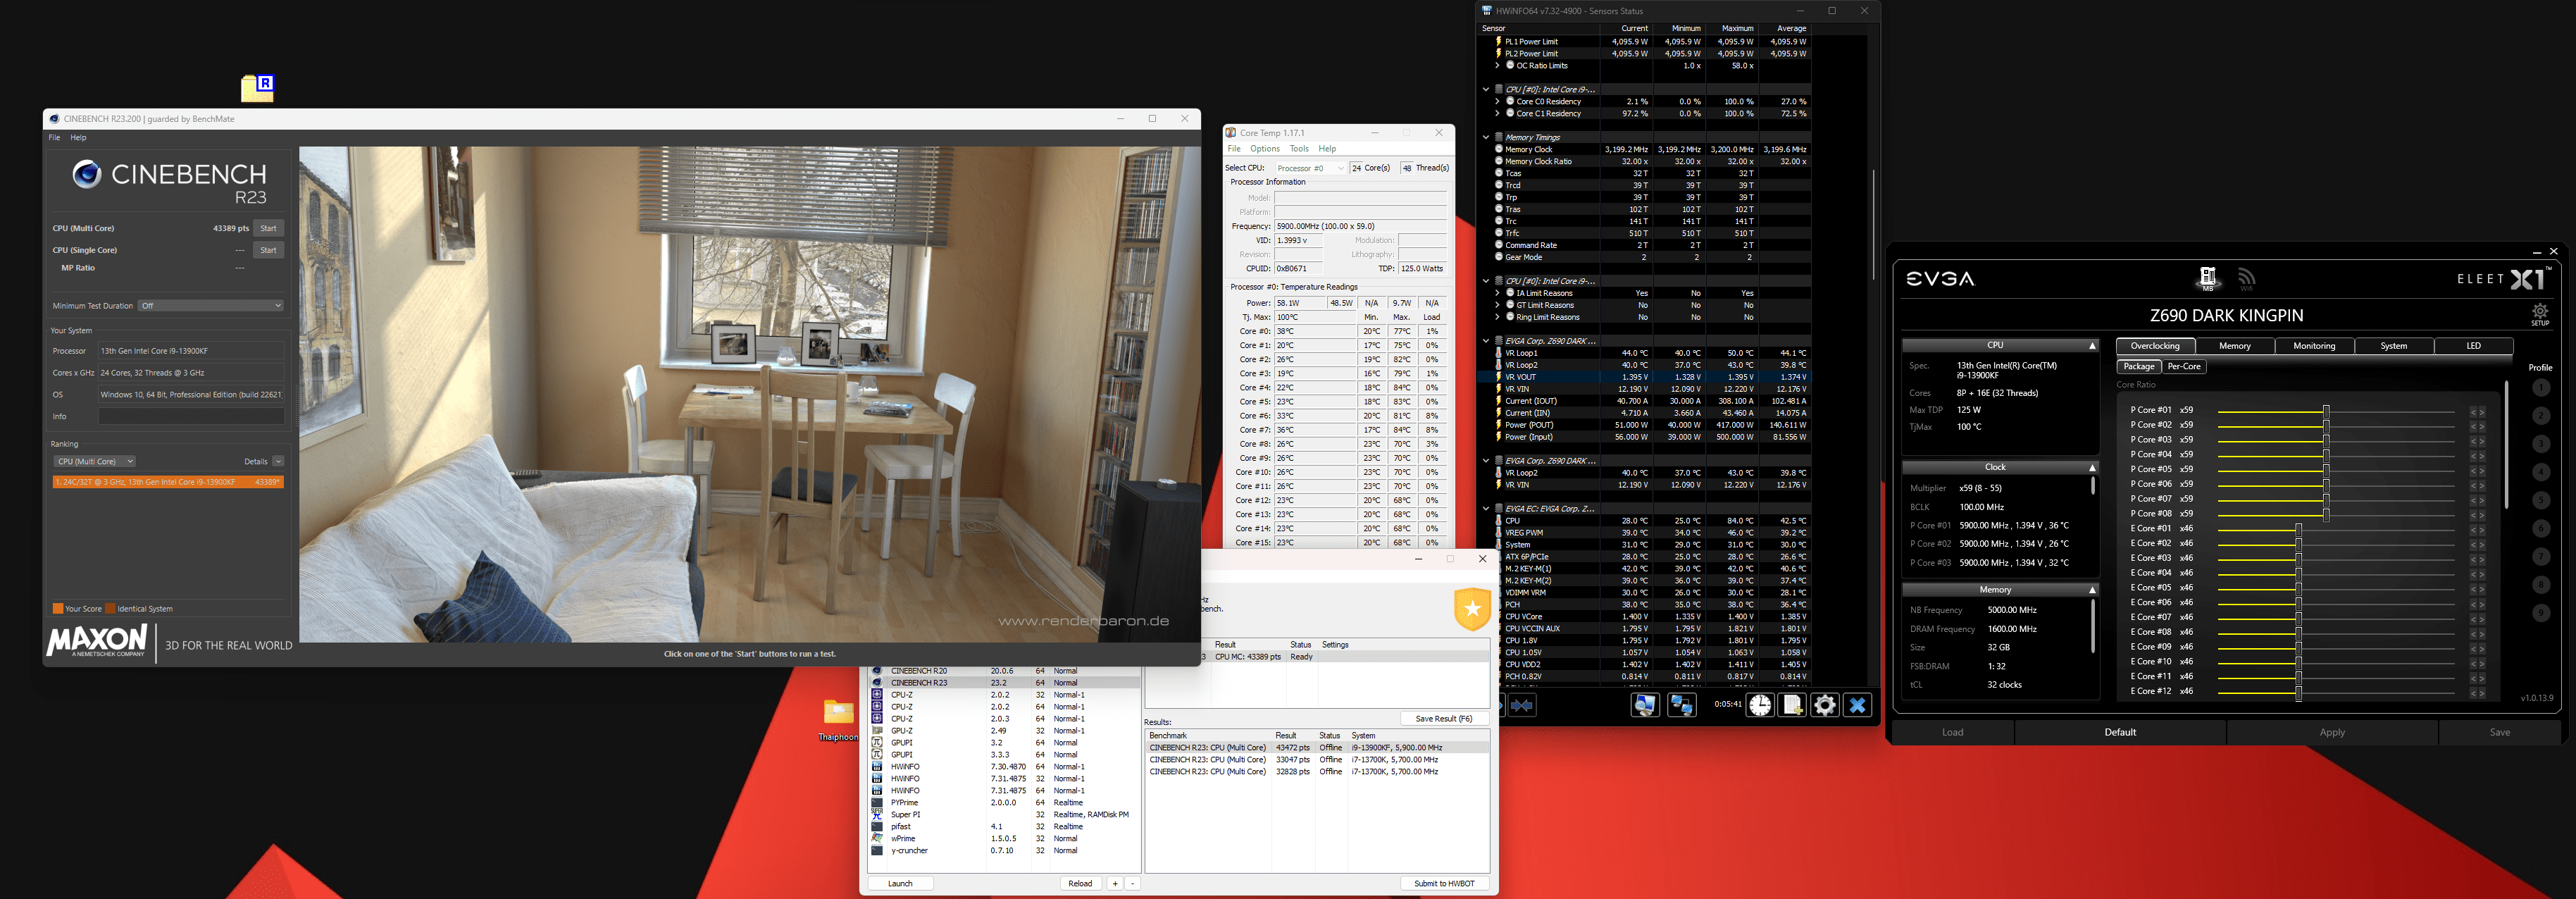This screenshot has width=2576, height=899.
Task: Expand OC Ratio Limits in HWiNFO
Action: pos(1497,66)
